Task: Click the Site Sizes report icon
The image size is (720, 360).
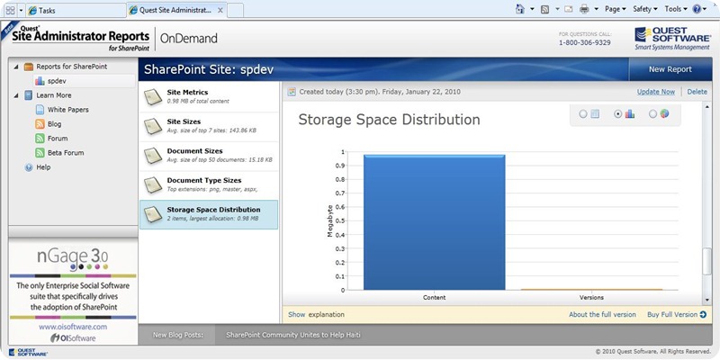Action: click(152, 126)
